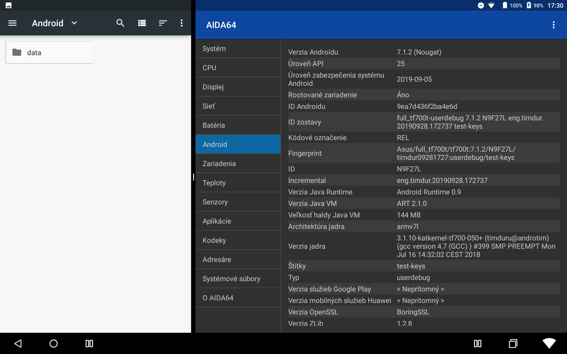The width and height of the screenshot is (567, 354).
Task: Tap the Back navigation button
Action: coord(18,343)
